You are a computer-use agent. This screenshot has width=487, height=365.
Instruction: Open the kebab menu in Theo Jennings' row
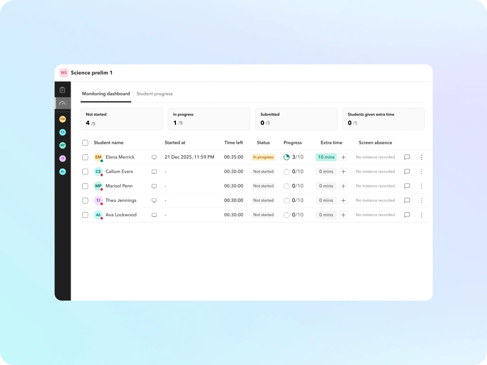pos(421,201)
